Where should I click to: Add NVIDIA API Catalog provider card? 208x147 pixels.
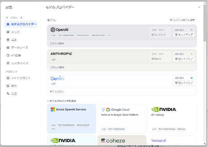pyautogui.click(x=172, y=119)
